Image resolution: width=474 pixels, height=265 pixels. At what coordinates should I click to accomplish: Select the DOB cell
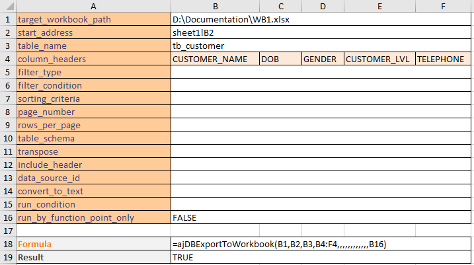280,59
